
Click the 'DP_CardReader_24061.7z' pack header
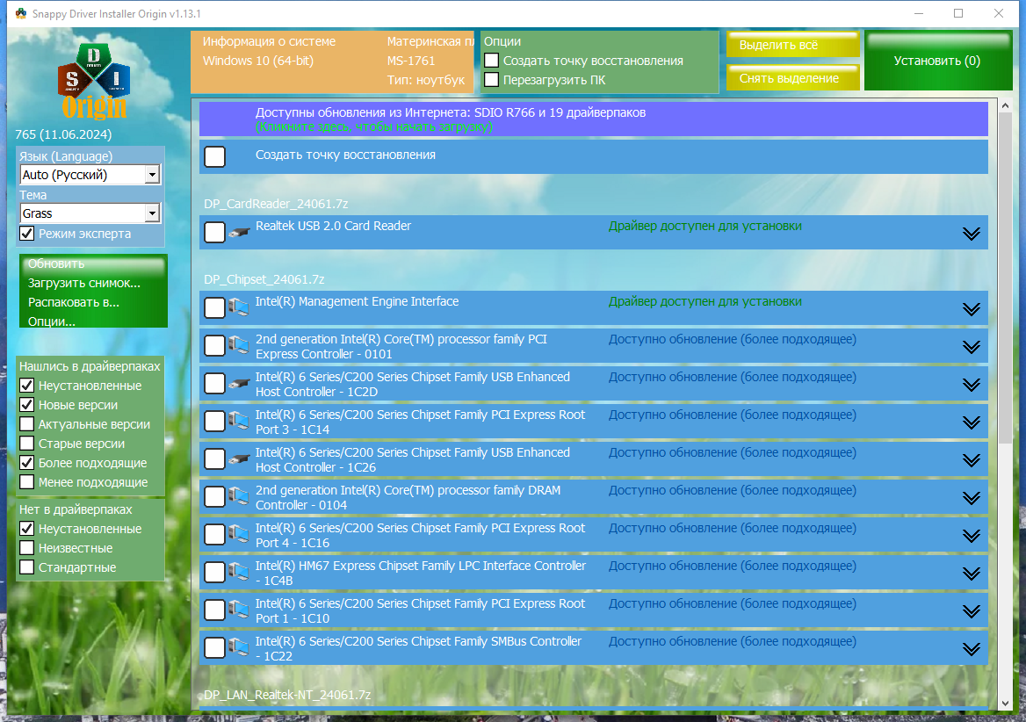[276, 204]
